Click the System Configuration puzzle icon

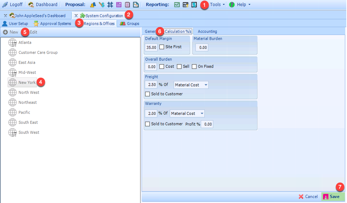82,15
